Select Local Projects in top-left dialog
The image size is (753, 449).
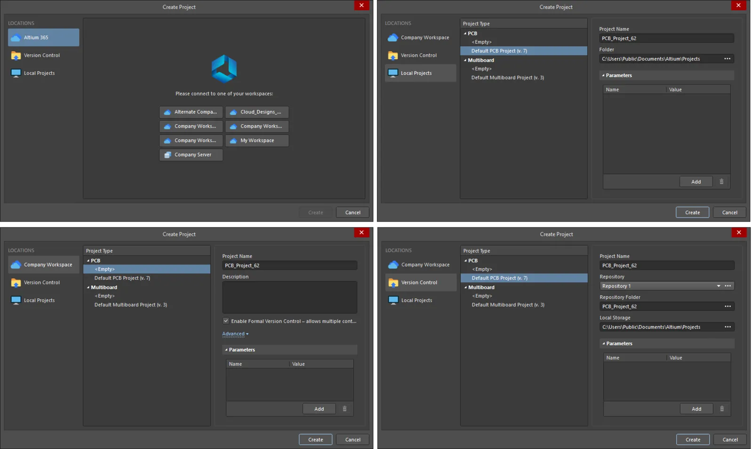tap(43, 73)
